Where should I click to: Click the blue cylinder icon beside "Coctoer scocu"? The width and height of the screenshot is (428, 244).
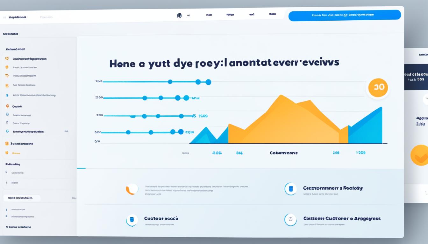pyautogui.click(x=132, y=220)
